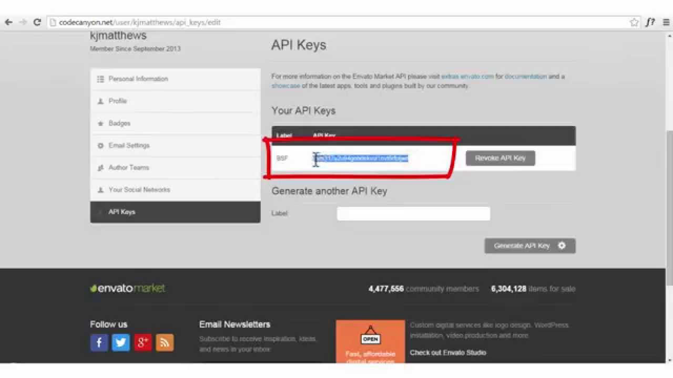673x378 pixels.
Task: Click the Your Social Networks icon
Action: pos(100,190)
